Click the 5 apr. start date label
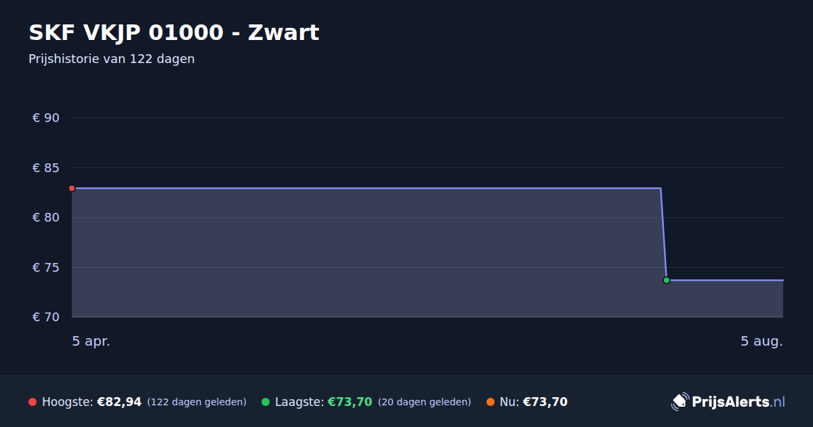The width and height of the screenshot is (813, 427). (91, 341)
